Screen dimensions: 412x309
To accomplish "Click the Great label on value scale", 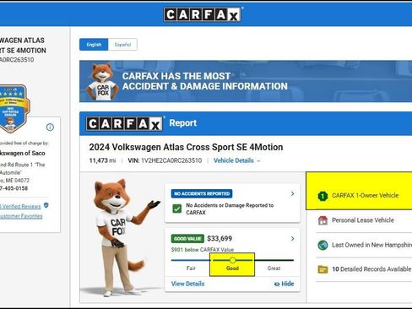I will tap(274, 268).
